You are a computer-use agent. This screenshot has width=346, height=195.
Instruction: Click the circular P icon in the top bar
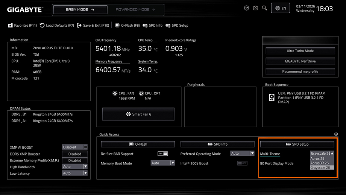click(246, 8)
